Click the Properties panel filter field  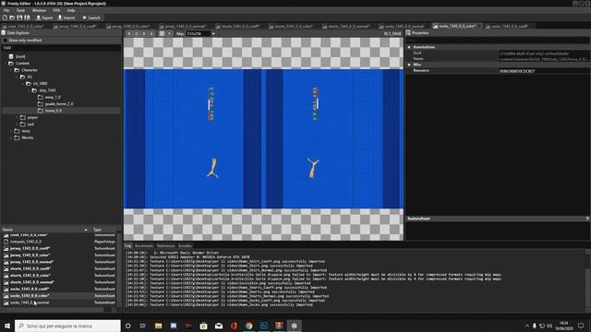click(x=498, y=40)
